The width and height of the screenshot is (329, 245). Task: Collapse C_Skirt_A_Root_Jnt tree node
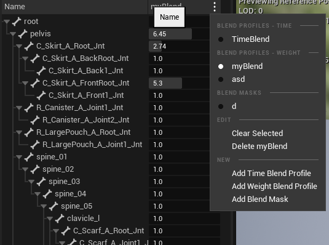point(19,46)
